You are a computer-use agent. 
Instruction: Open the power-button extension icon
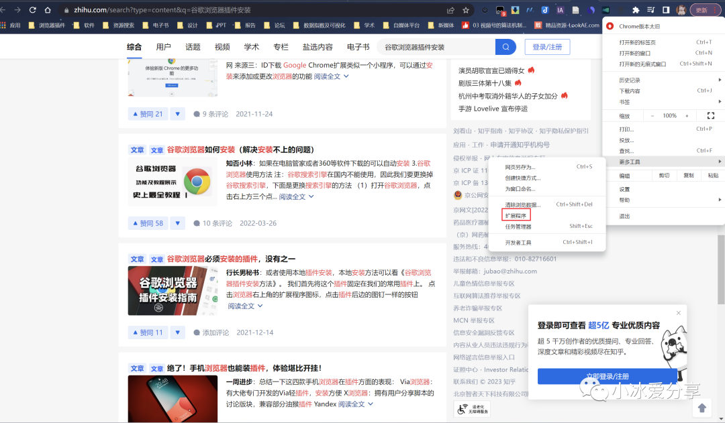(x=485, y=10)
